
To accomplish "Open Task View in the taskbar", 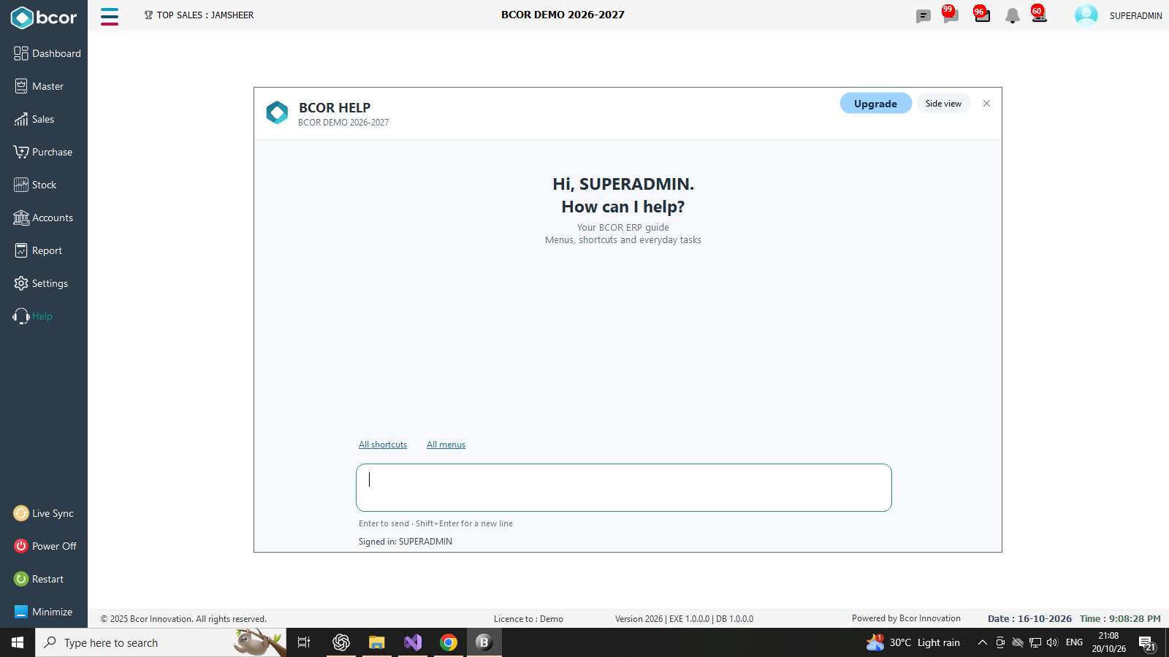I will tap(304, 642).
